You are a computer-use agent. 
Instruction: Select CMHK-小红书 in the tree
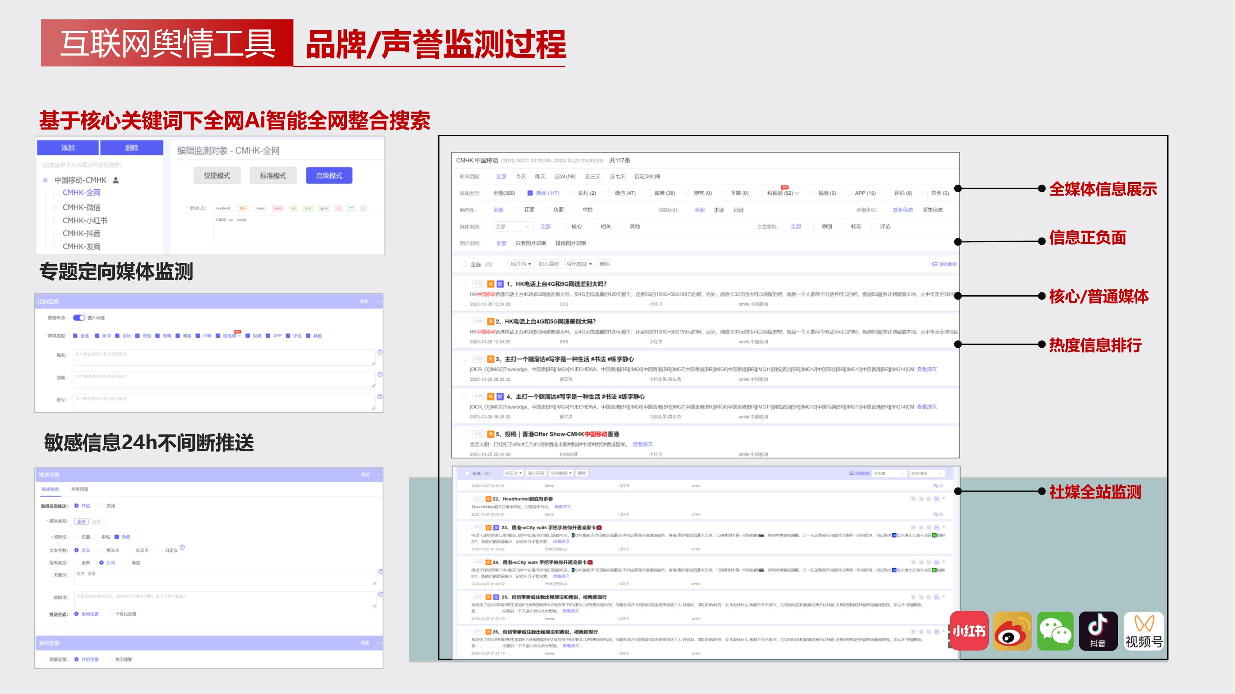click(85, 220)
